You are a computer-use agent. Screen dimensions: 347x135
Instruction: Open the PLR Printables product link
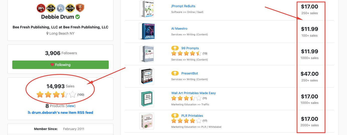(192, 116)
